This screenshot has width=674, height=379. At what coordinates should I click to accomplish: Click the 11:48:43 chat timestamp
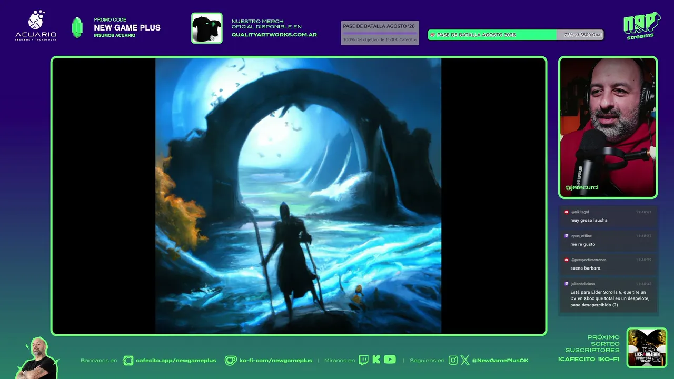[x=643, y=284]
